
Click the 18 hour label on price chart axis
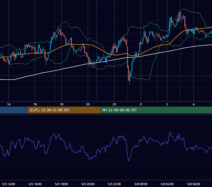coord(61,104)
